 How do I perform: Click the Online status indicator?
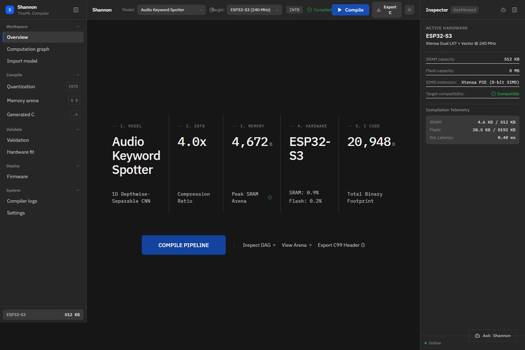(433, 343)
